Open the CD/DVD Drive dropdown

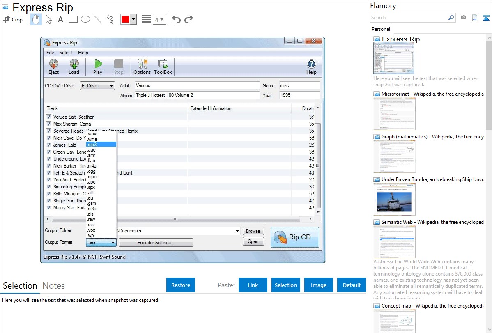point(97,86)
